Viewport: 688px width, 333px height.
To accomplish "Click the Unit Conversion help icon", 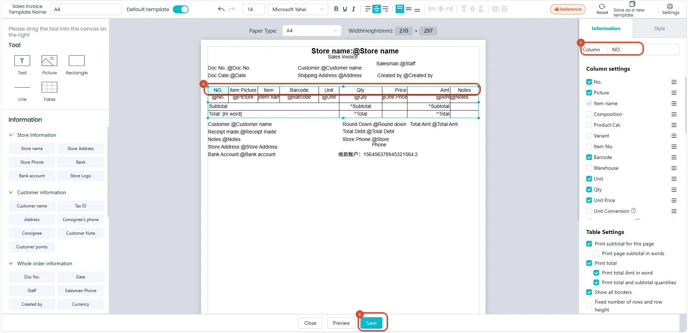I will [x=634, y=211].
